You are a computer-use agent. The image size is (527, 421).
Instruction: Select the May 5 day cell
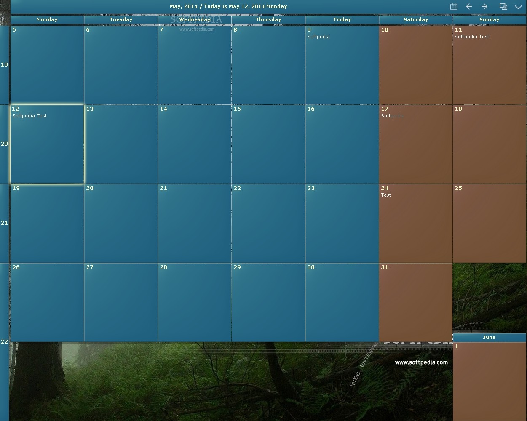pos(47,65)
